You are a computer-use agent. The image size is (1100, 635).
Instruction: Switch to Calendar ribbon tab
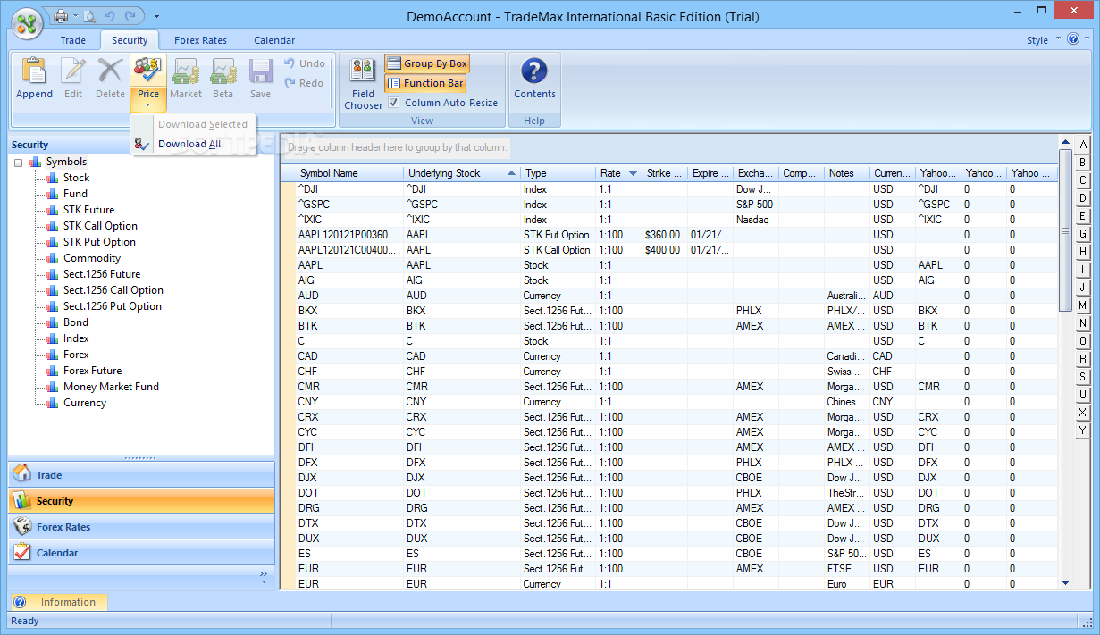point(274,40)
